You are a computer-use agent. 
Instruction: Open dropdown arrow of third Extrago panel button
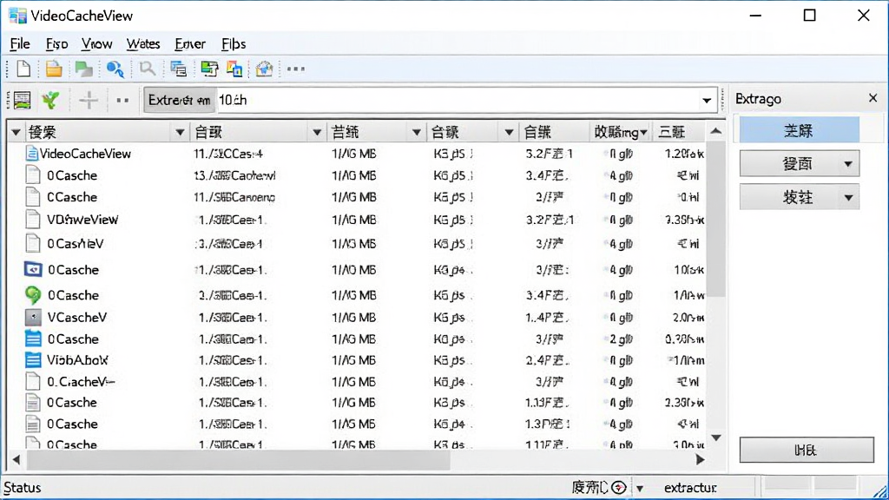tap(848, 198)
